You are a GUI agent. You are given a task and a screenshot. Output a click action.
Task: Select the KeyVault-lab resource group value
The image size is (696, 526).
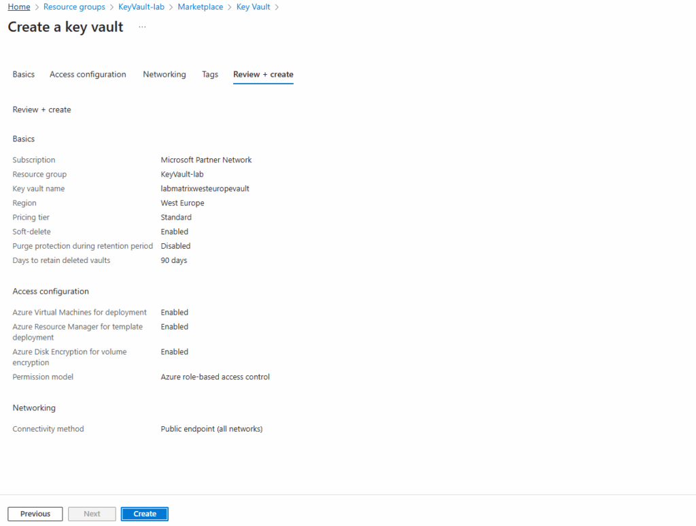pyautogui.click(x=182, y=174)
